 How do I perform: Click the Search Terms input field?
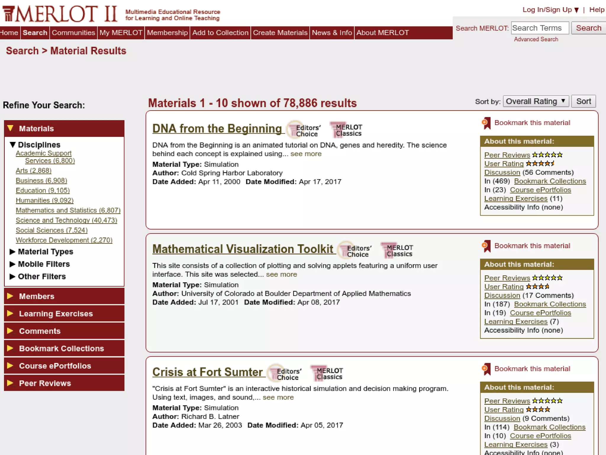coord(539,28)
